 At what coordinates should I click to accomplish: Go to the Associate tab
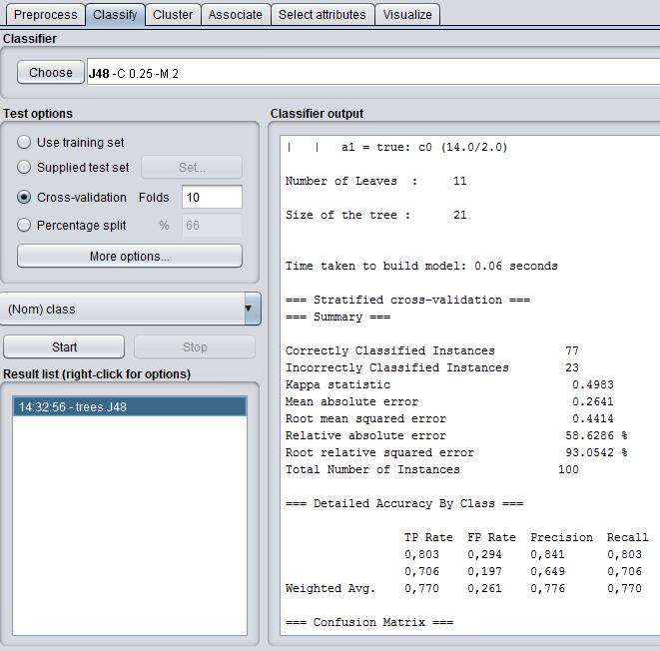pyautogui.click(x=236, y=15)
